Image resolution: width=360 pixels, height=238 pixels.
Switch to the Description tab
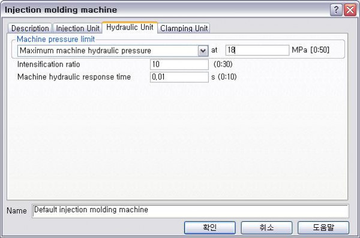30,28
